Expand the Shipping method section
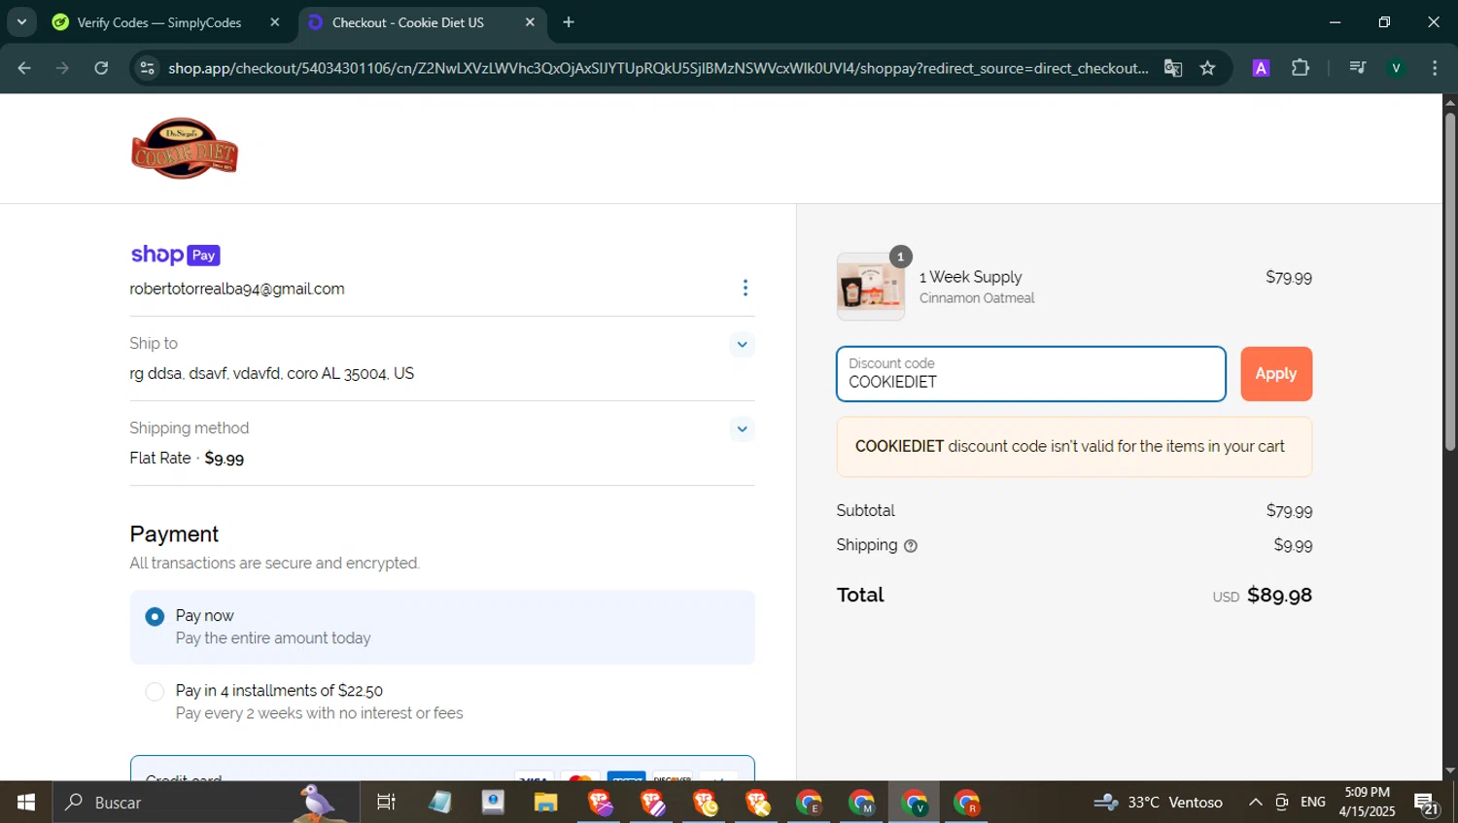The width and height of the screenshot is (1458, 823). pyautogui.click(x=742, y=429)
